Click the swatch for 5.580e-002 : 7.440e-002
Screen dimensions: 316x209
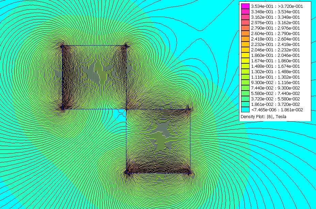coord(245,93)
